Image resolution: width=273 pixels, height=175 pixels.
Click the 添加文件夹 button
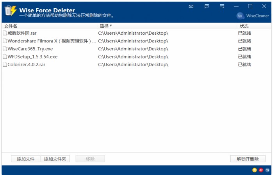(x=55, y=159)
